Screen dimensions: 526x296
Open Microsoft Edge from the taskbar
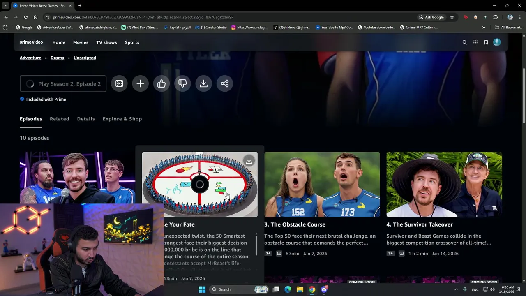pyautogui.click(x=288, y=289)
